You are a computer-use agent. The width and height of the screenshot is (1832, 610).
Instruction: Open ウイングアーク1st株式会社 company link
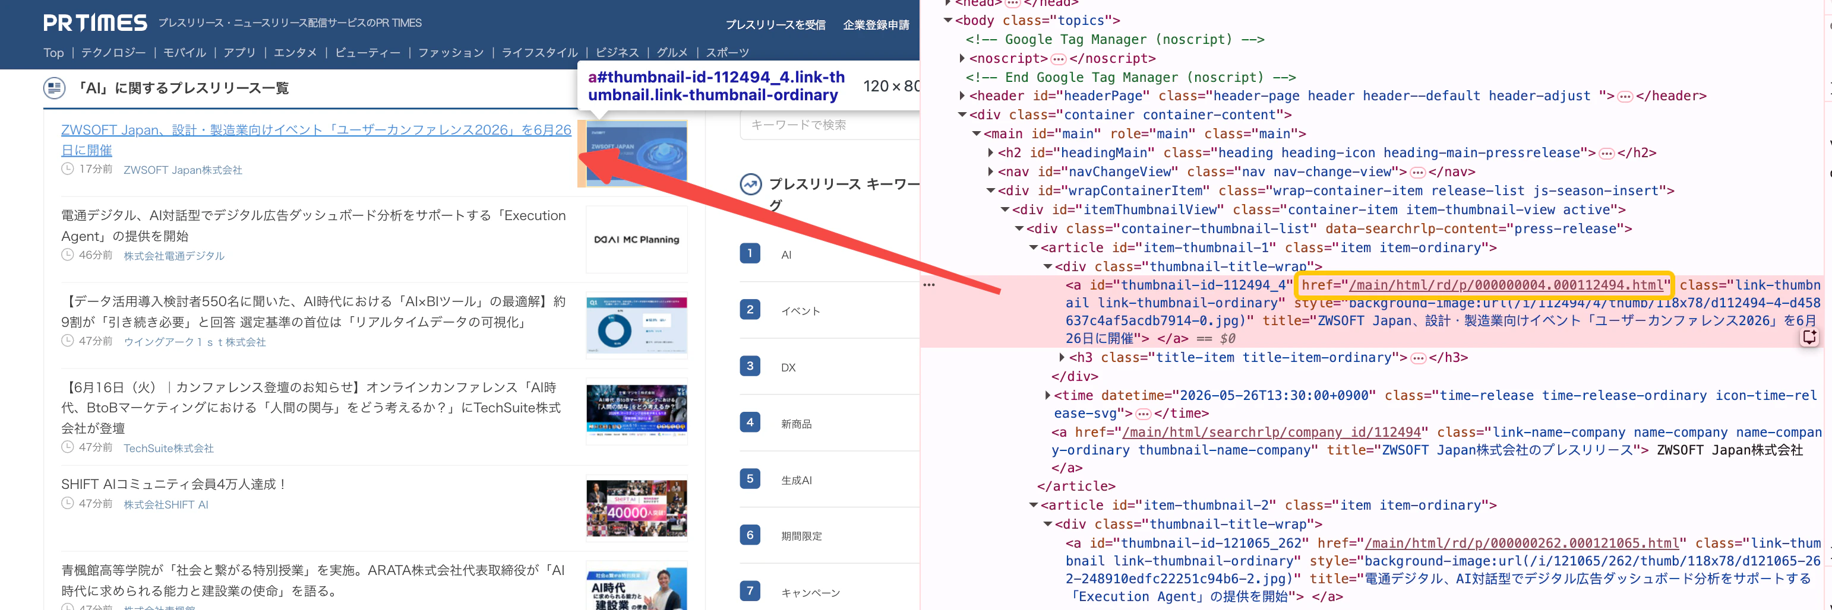click(x=195, y=342)
